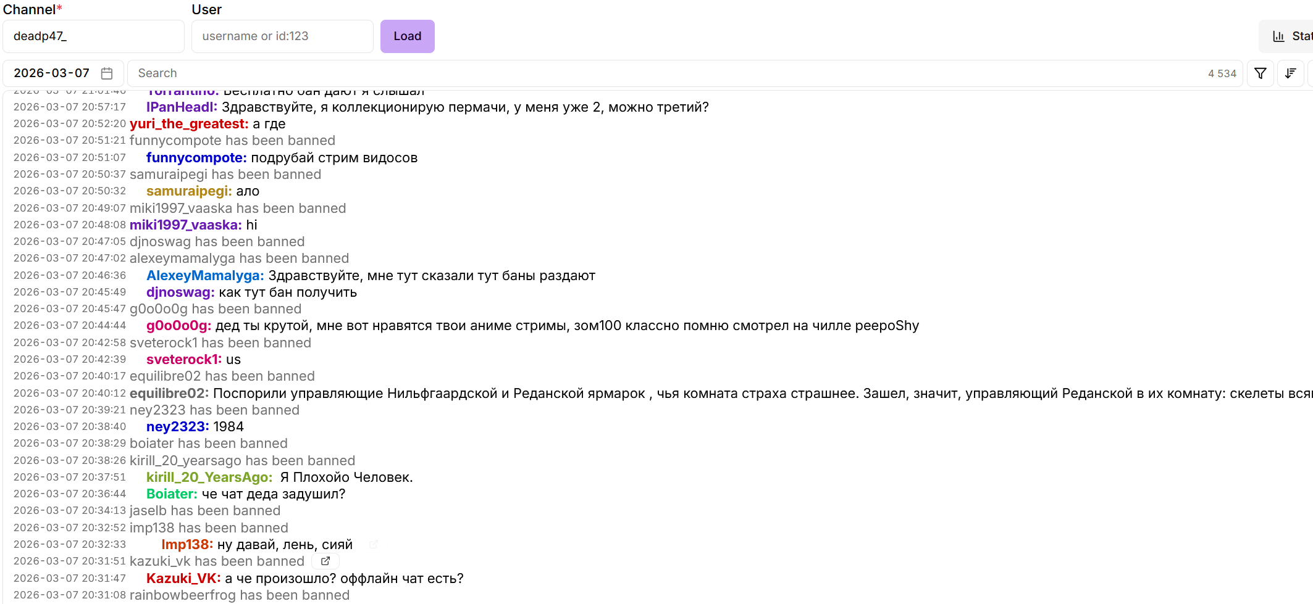Click the kirill_20_YearsAgo username
Viewport: 1313px width, 604px height.
209,478
